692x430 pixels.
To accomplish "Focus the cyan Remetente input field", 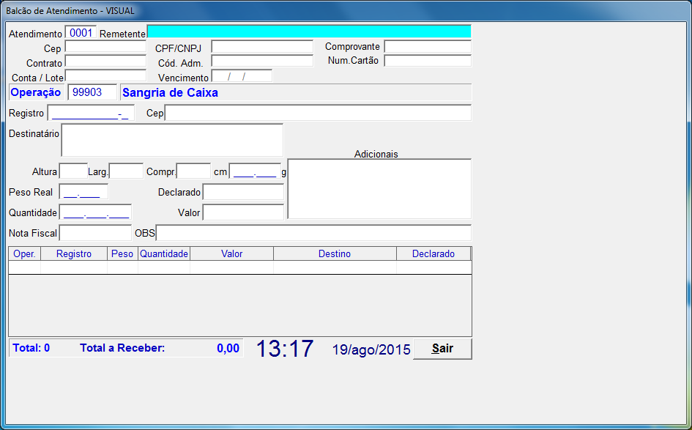I will click(x=309, y=31).
